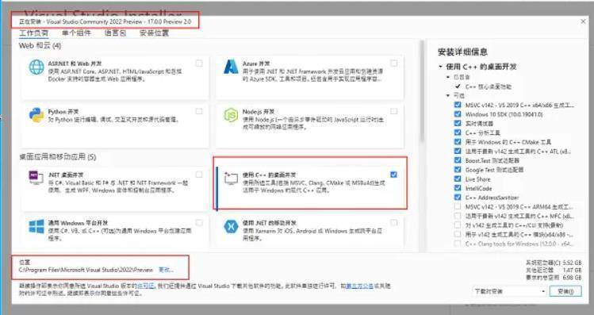Click the ASP.NET and Web development globe icon
The width and height of the screenshot is (594, 315).
pyautogui.click(x=36, y=67)
